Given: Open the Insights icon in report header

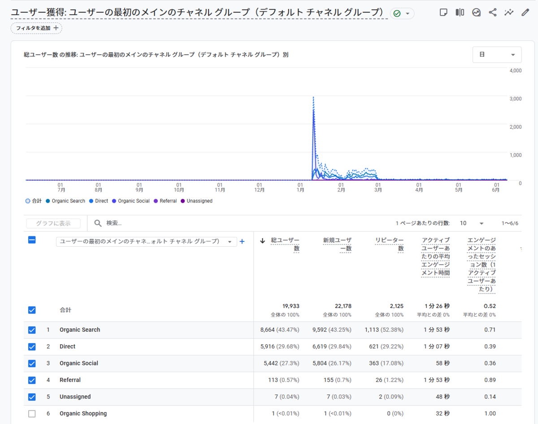Looking at the screenshot, I should (x=476, y=13).
